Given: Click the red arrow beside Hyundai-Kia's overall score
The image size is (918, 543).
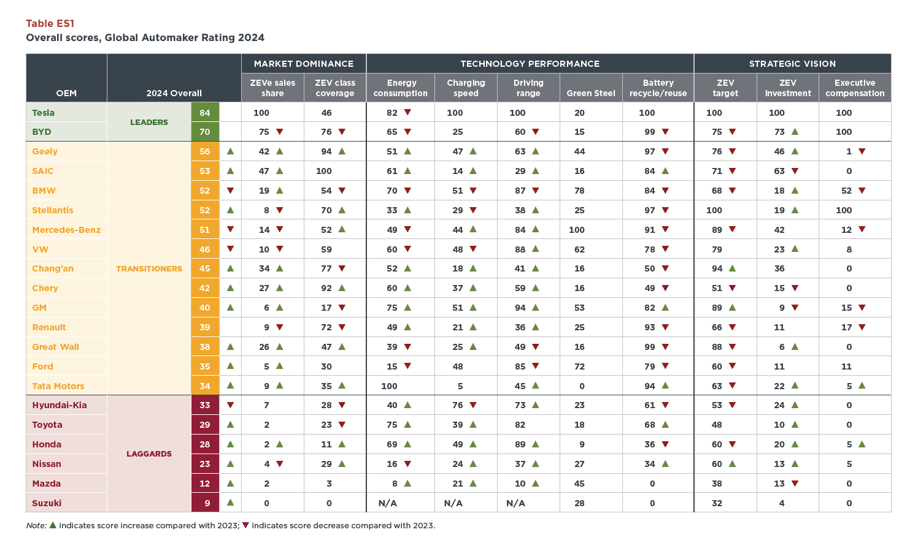Looking at the screenshot, I should pyautogui.click(x=230, y=405).
